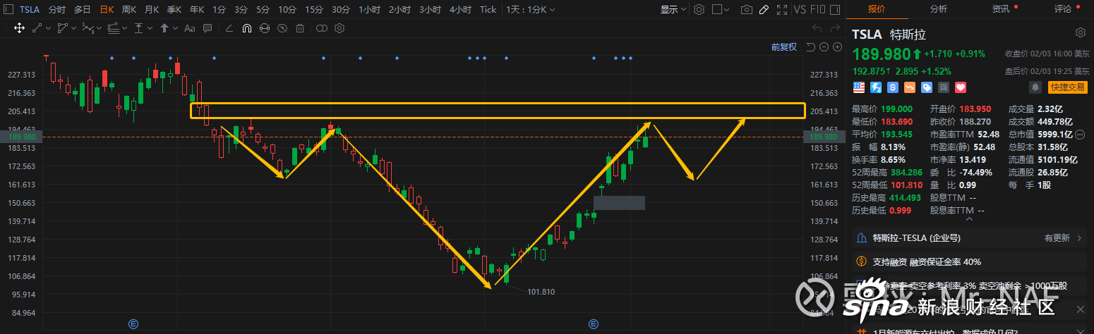This screenshot has width=1094, height=334.
Task: Switch to 分时 intraday chart
Action: click(x=56, y=9)
